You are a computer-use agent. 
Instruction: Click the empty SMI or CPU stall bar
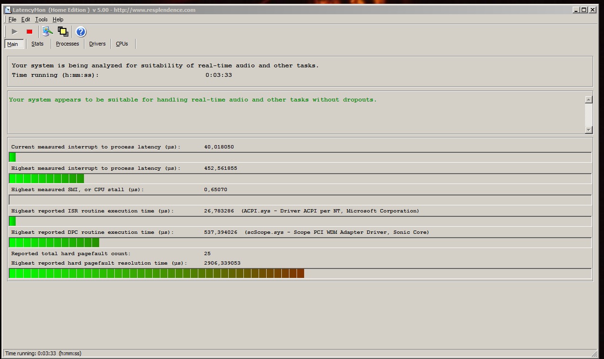(300, 200)
